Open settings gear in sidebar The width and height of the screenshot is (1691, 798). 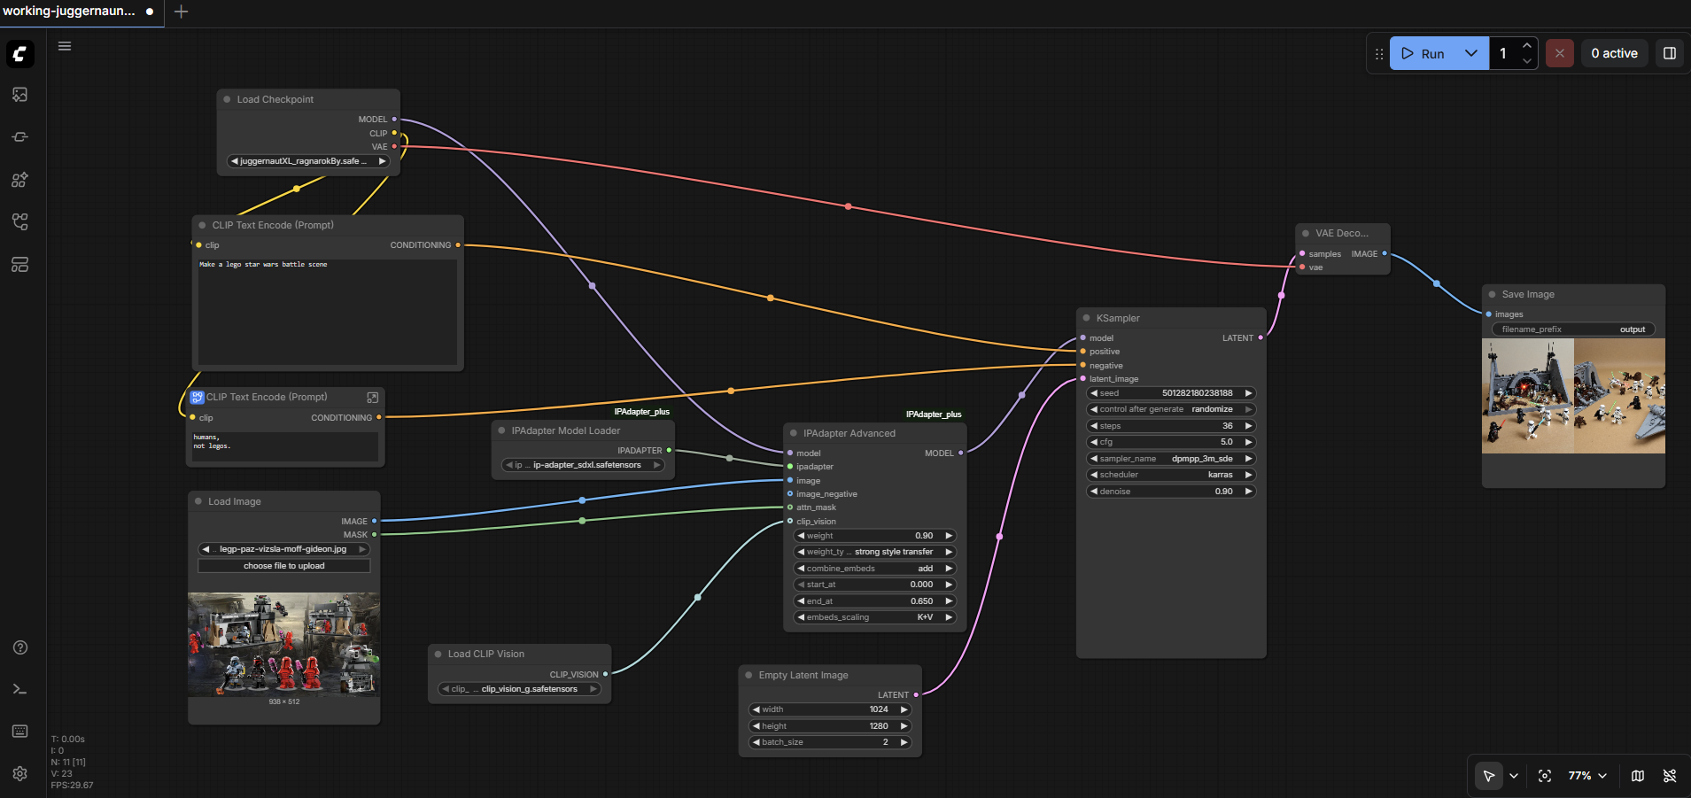[19, 773]
